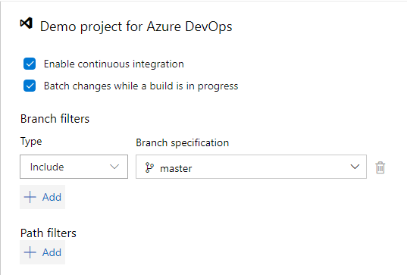The image size is (407, 275).
Task: Click the master branch name text
Action: pos(176,169)
